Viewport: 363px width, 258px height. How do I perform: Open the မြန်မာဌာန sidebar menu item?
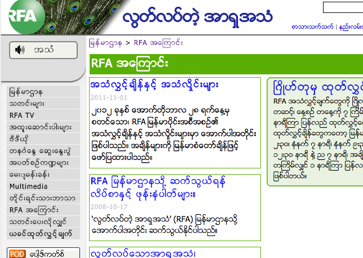[x=43, y=92]
